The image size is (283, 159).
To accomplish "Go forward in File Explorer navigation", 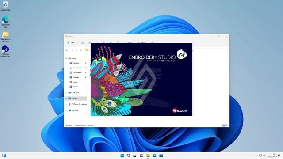I will pos(73,50).
